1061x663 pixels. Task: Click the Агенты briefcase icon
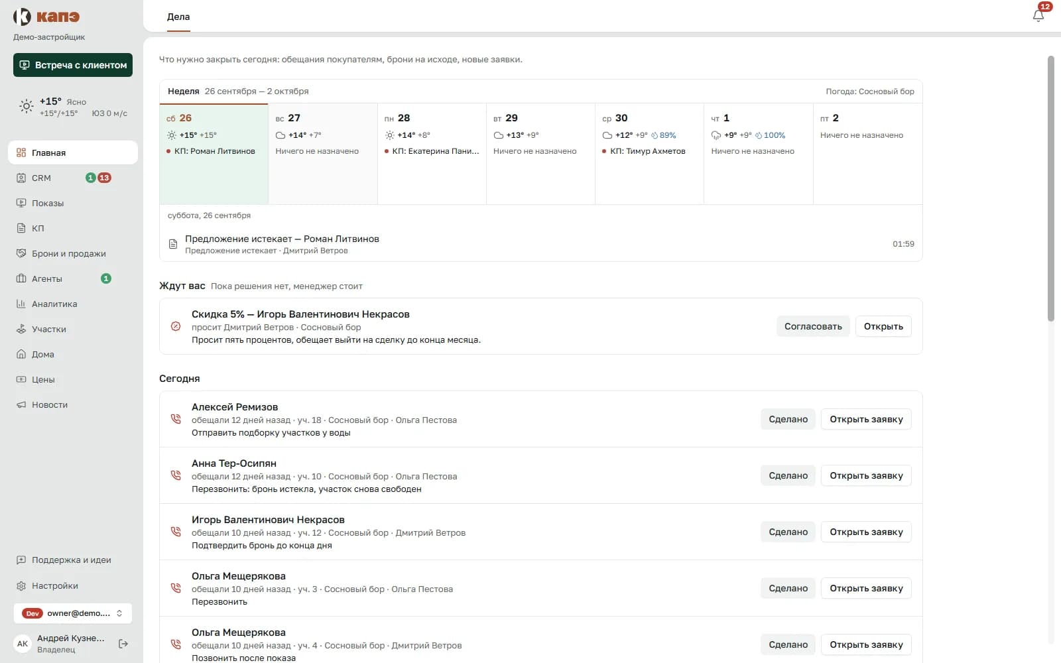coord(21,278)
